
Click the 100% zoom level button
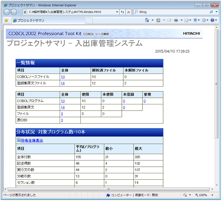pyautogui.click(x=201, y=195)
